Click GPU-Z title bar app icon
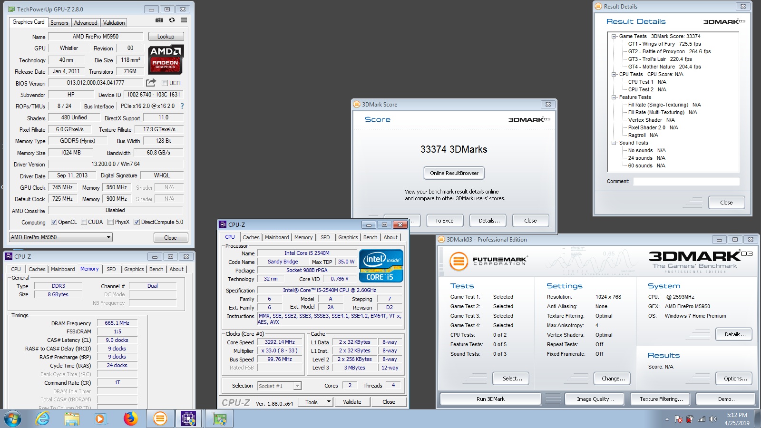Image resolution: width=761 pixels, height=428 pixels. (12, 9)
